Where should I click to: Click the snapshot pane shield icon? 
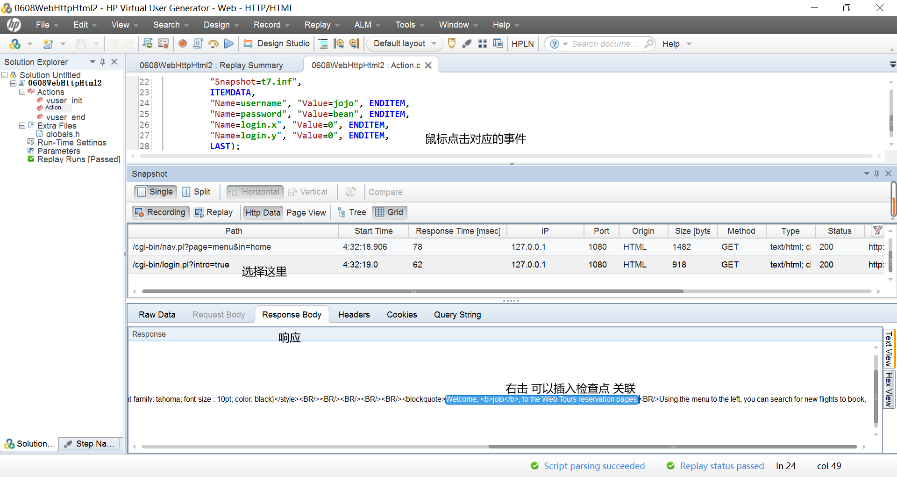(x=452, y=43)
